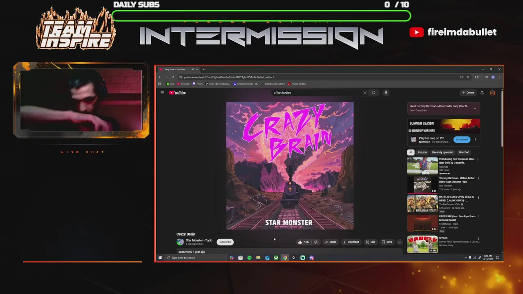Open the Kick bookmark

(x=170, y=84)
